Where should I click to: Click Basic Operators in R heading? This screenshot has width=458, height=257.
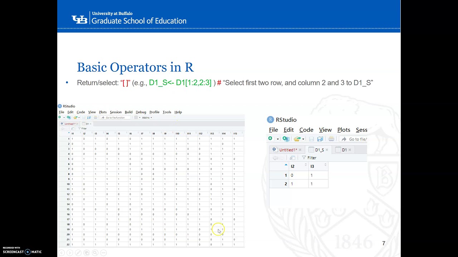(x=135, y=67)
